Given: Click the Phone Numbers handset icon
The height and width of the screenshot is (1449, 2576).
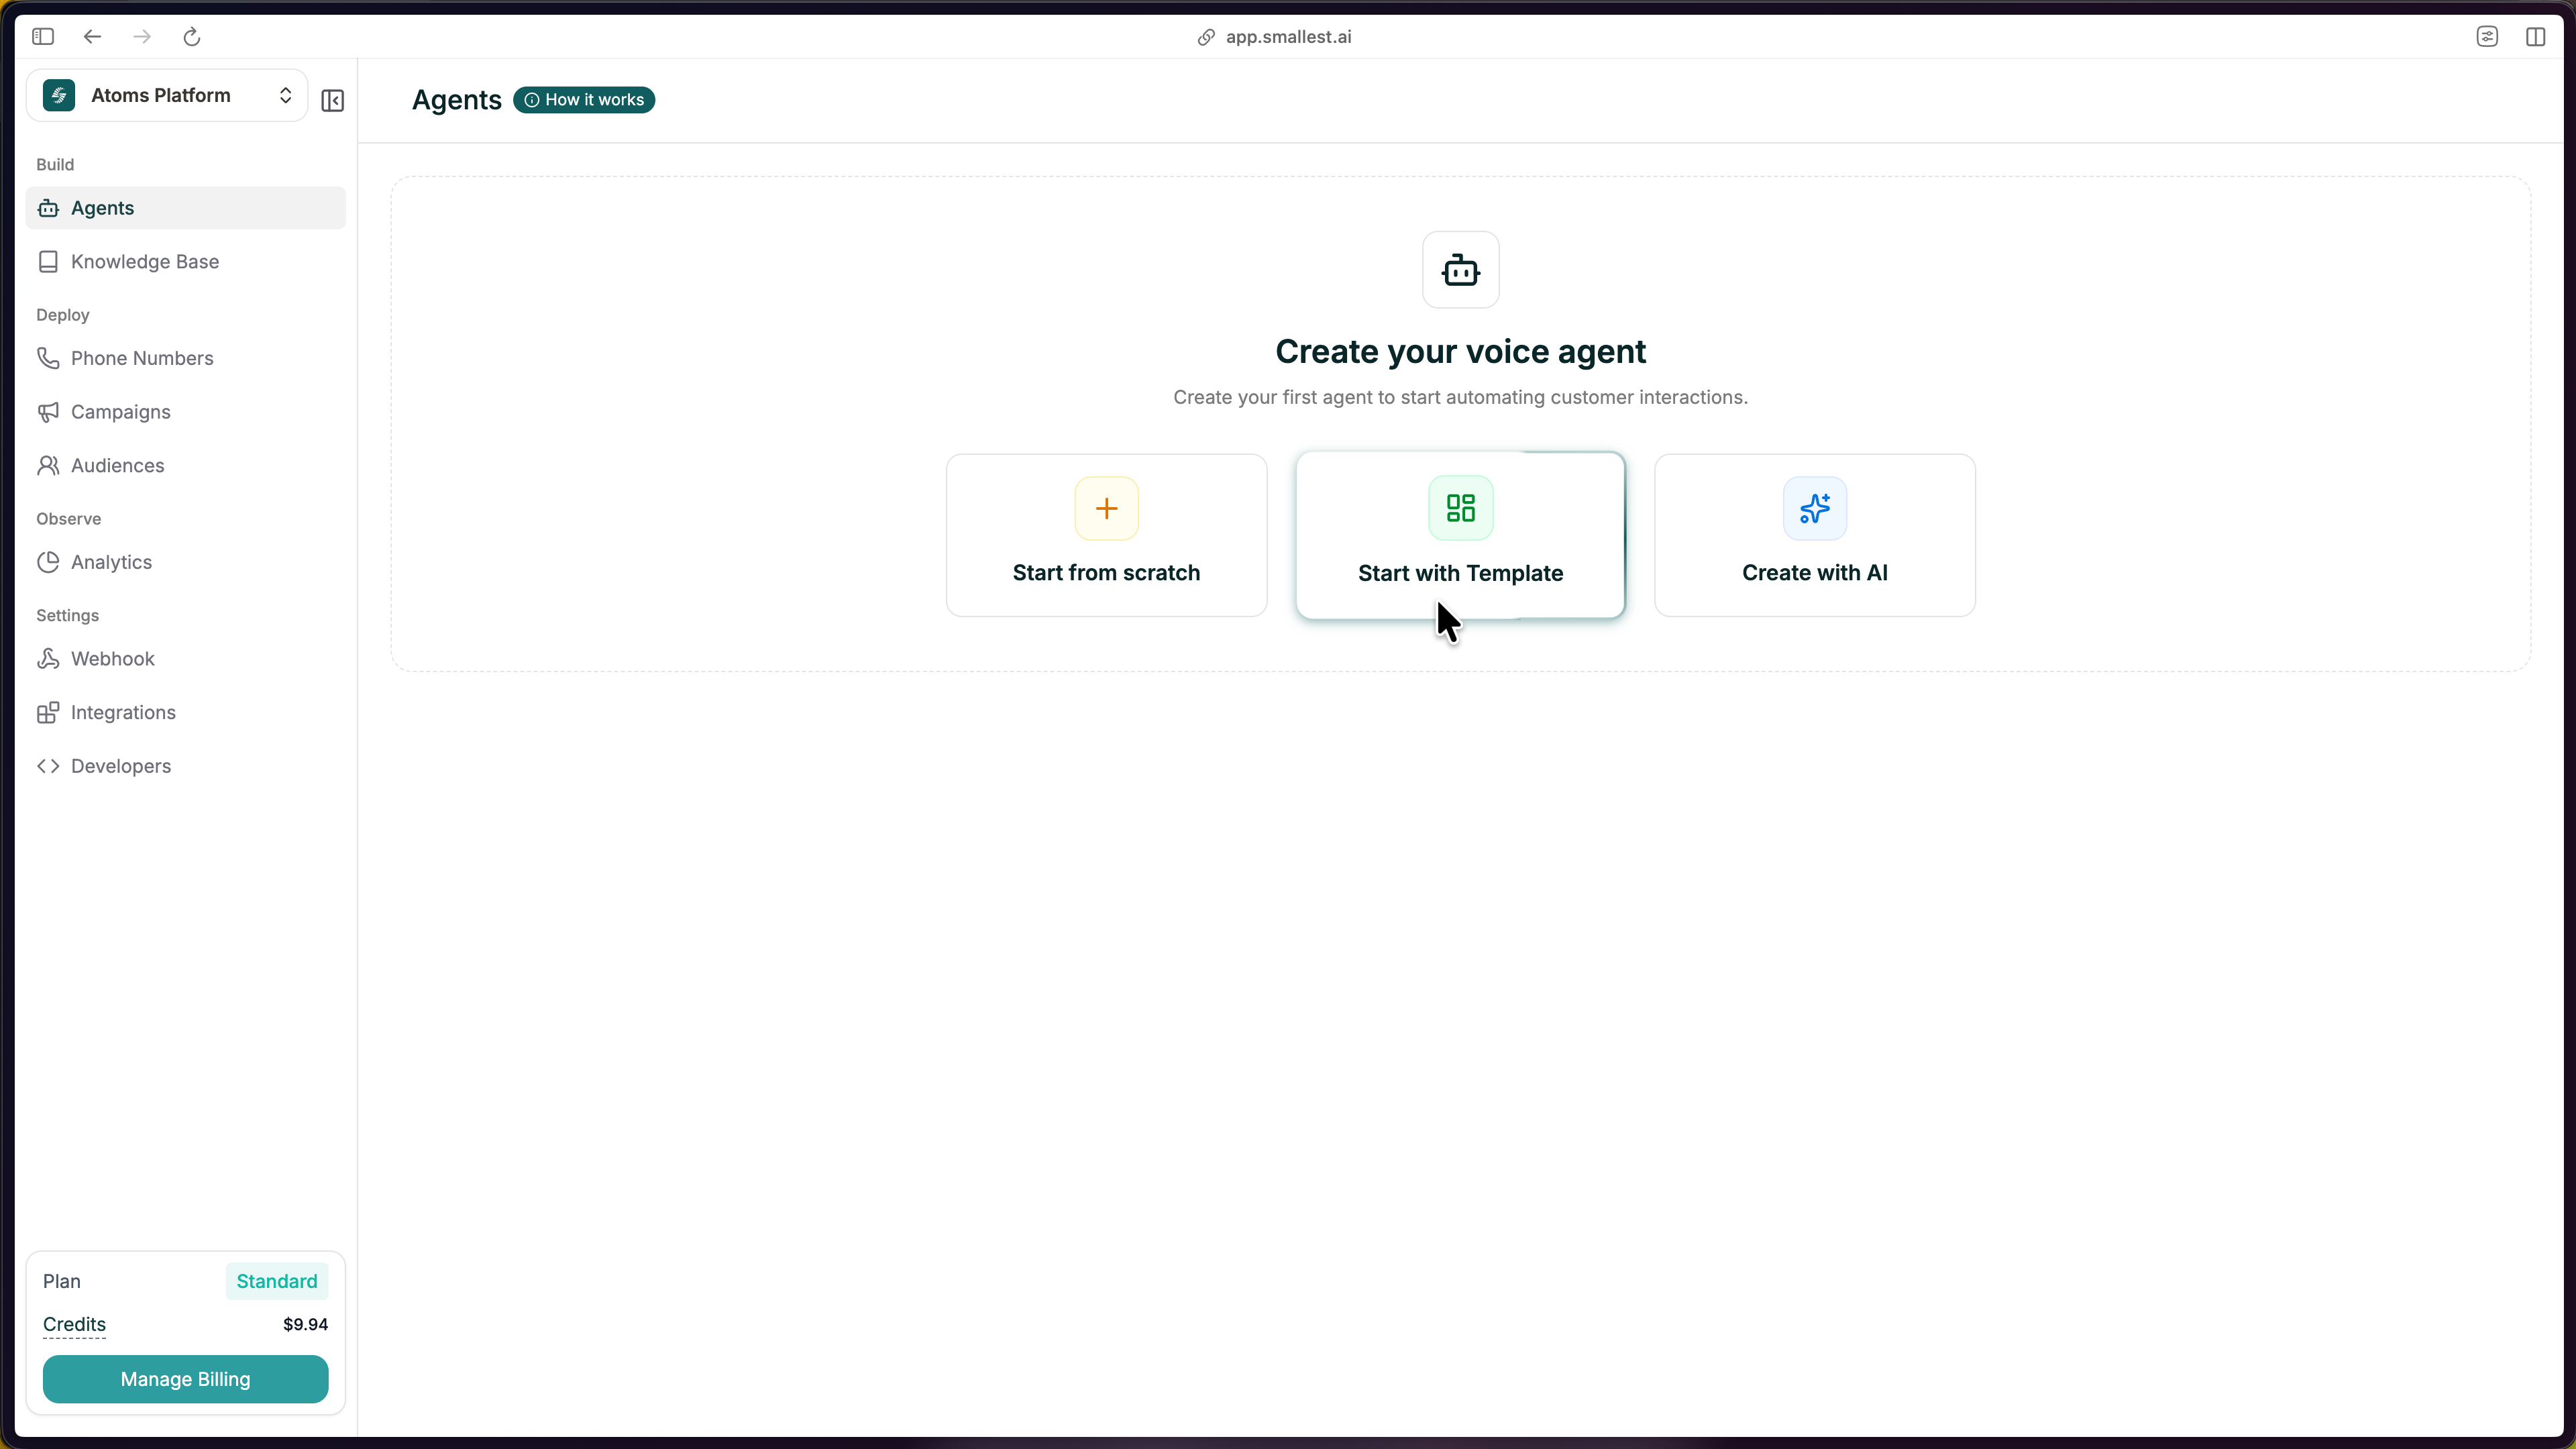Looking at the screenshot, I should click(x=48, y=358).
